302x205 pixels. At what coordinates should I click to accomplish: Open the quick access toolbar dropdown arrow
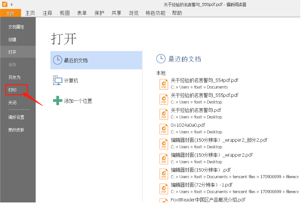tap(11, 4)
